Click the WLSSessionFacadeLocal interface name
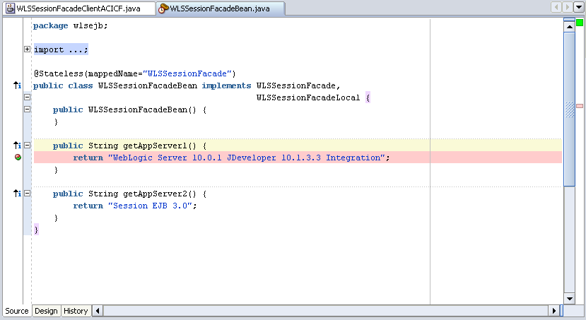The image size is (586, 320). [308, 97]
